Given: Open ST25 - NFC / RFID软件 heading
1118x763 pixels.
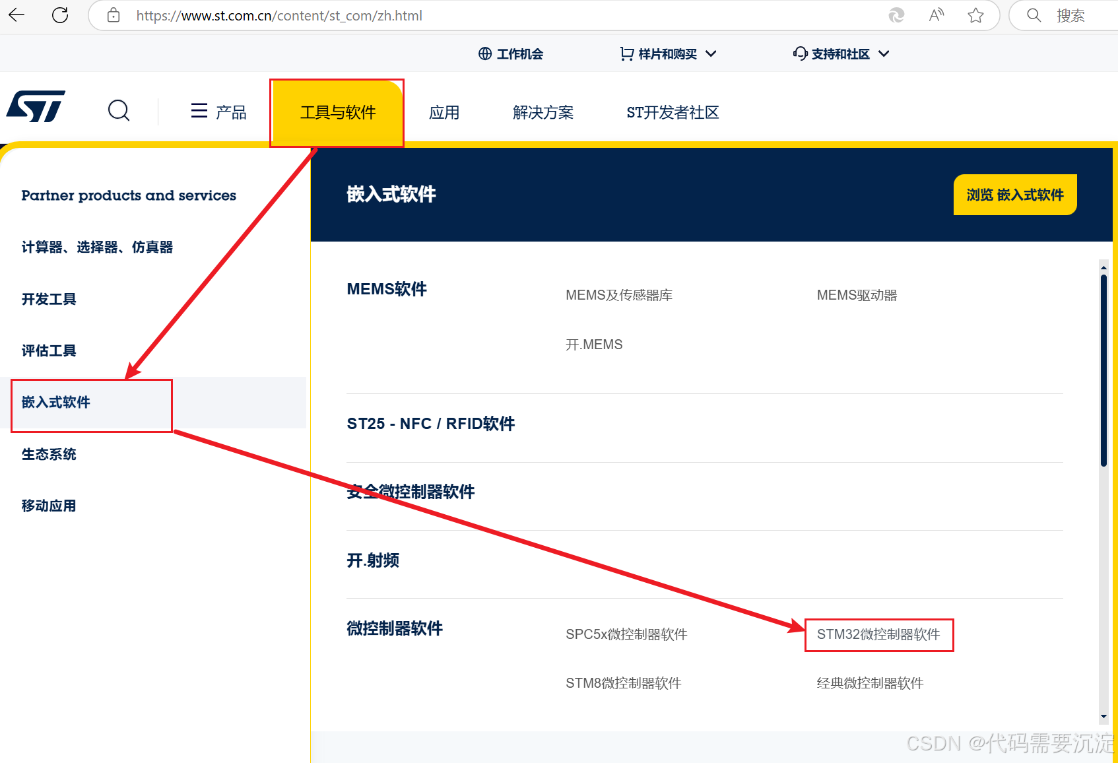Looking at the screenshot, I should pos(431,424).
